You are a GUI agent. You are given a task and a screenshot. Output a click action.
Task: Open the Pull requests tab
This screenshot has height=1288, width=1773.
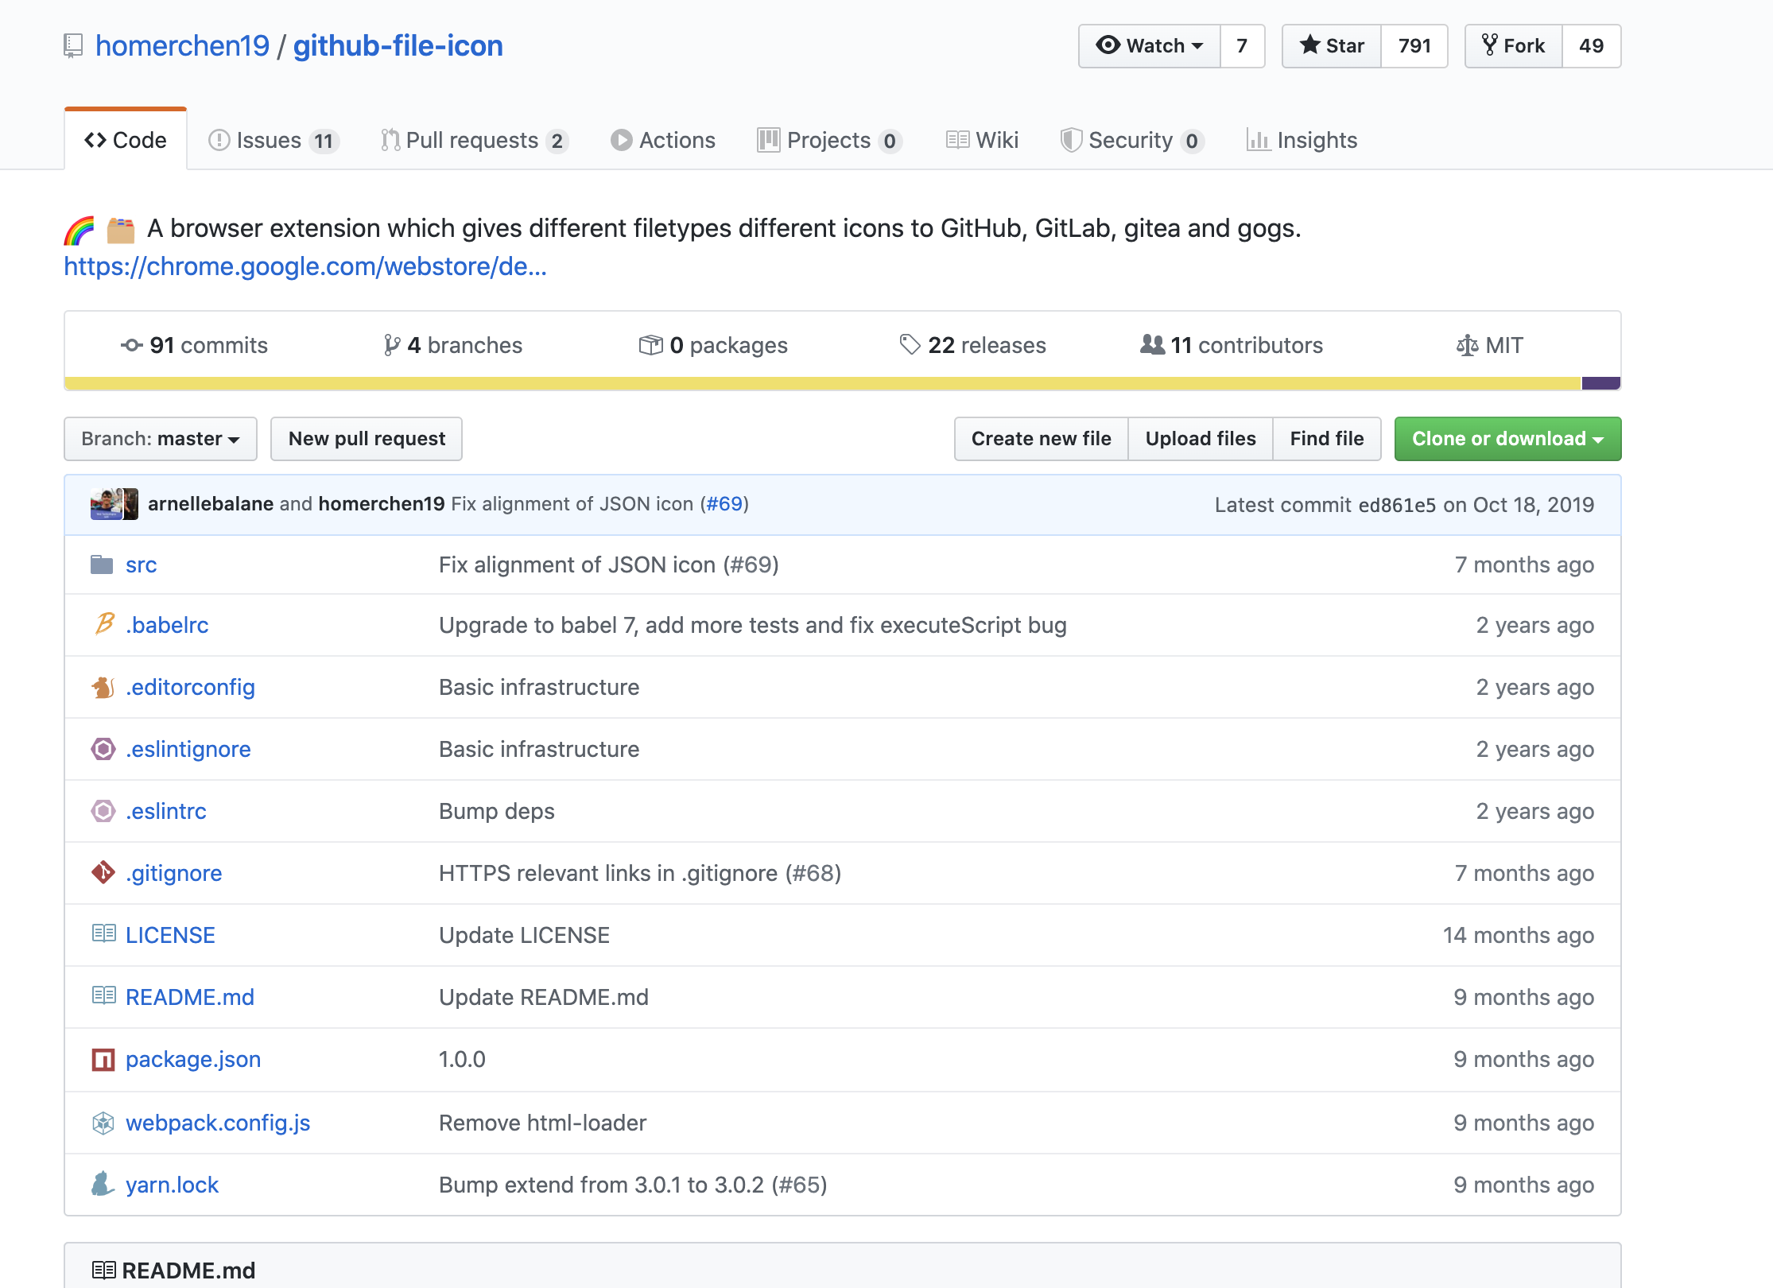tap(474, 141)
